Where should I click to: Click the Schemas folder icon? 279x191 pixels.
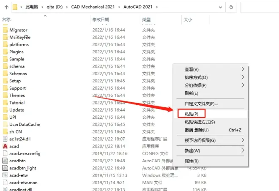coord(5,74)
